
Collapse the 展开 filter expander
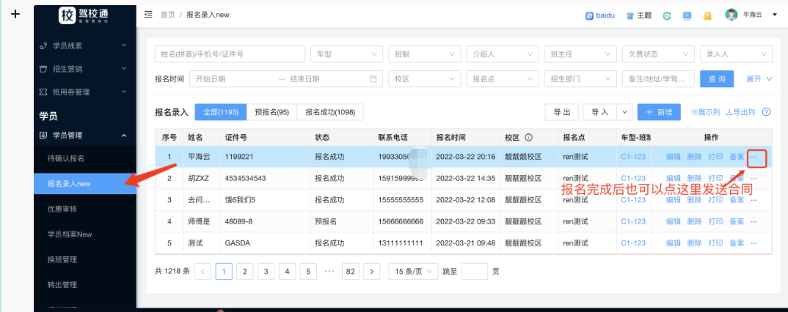click(759, 79)
